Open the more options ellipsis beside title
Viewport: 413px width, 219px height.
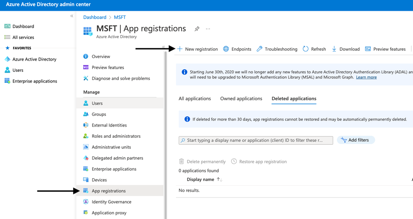[x=208, y=29]
